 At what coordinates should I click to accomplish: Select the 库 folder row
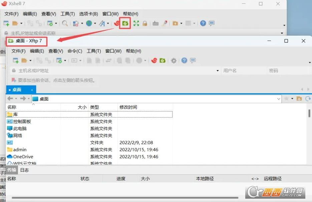pyautogui.click(x=89, y=114)
